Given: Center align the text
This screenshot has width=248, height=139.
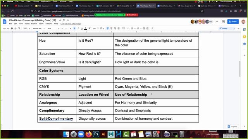Looking at the screenshot, I should click(111, 28).
